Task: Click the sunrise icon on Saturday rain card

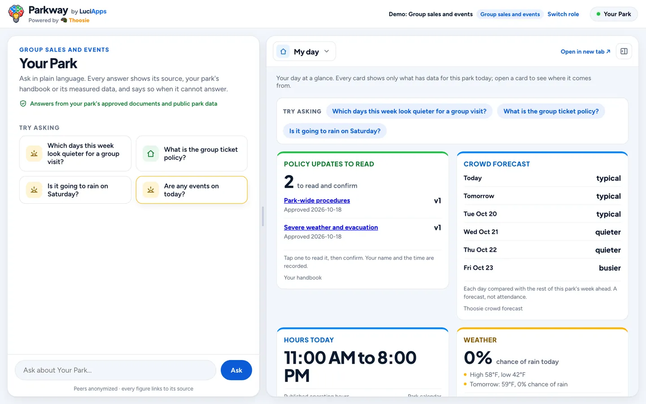Action: 34,190
